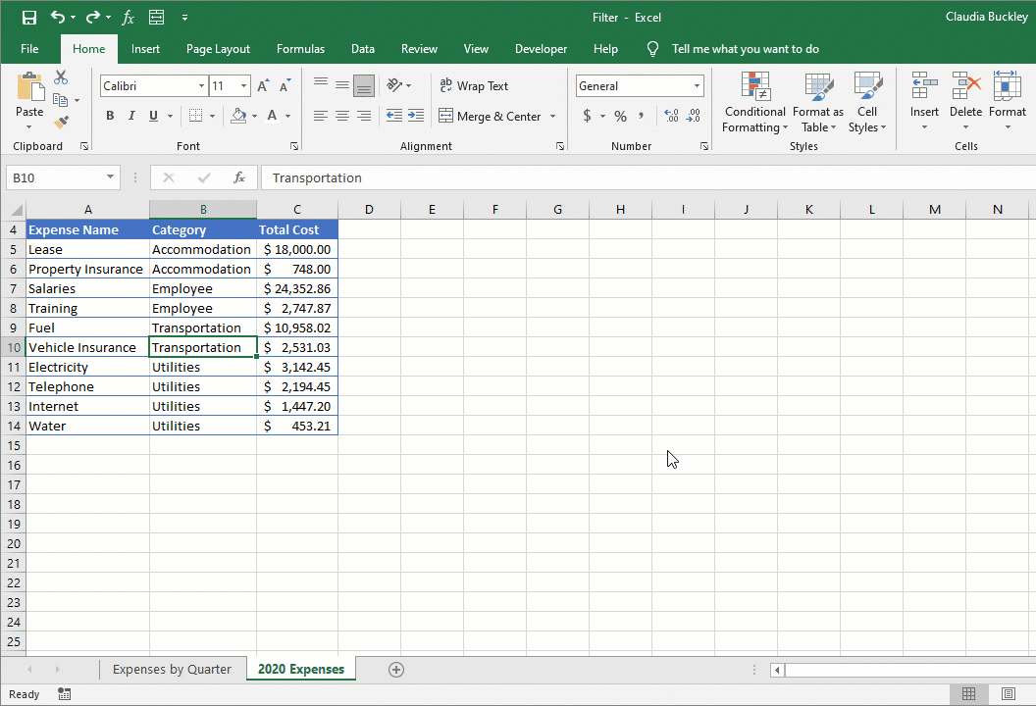The width and height of the screenshot is (1036, 706).
Task: Switch to the Formulas ribbon tab
Action: click(300, 48)
